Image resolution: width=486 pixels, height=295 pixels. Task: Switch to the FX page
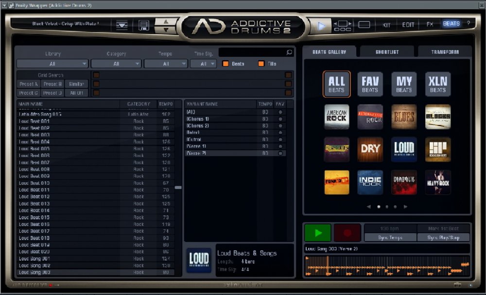tap(430, 24)
